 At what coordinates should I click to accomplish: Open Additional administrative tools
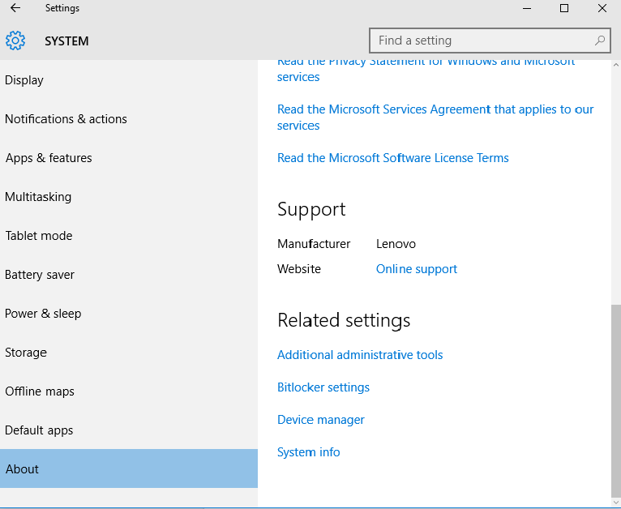tap(360, 355)
